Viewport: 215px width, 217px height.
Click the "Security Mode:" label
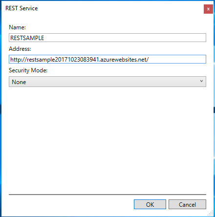tap(28, 70)
